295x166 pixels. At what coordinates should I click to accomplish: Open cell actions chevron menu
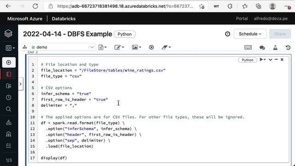pyautogui.click(x=271, y=60)
